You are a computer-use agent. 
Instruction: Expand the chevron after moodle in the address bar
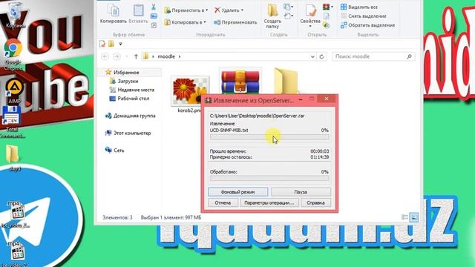[x=180, y=56]
